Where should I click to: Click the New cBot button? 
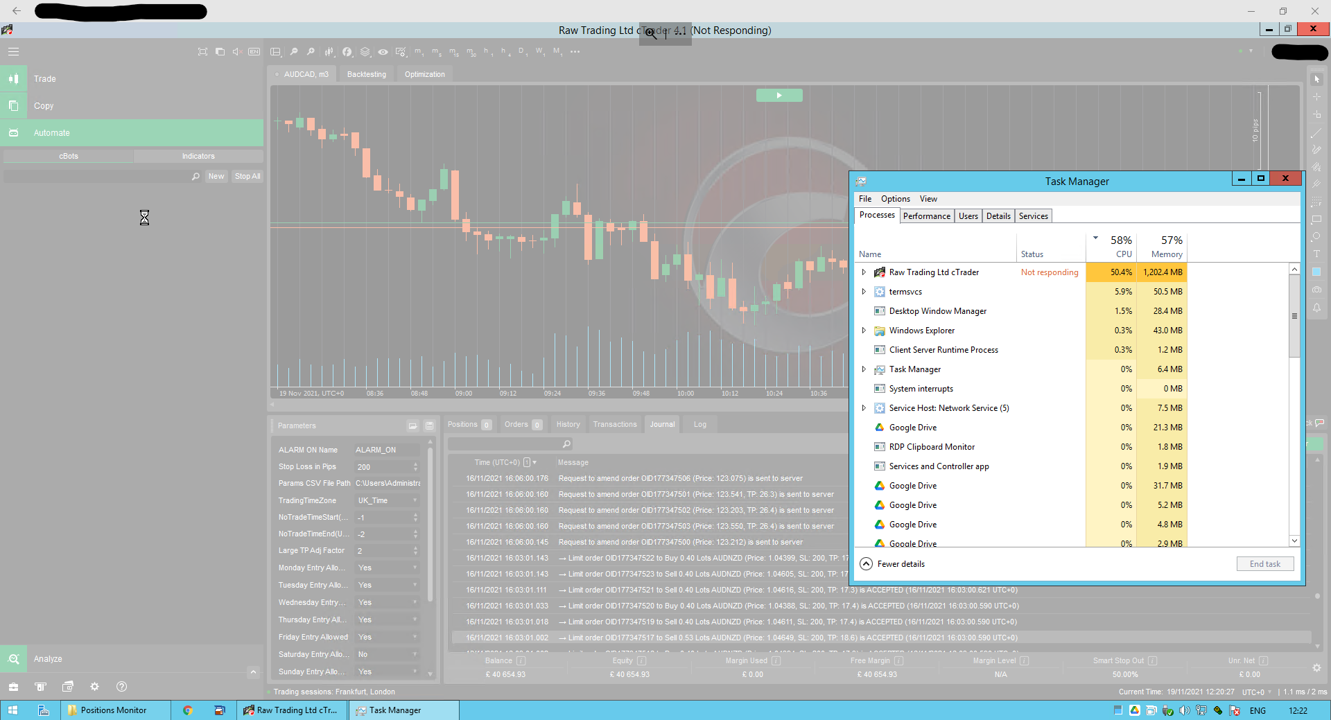(216, 176)
